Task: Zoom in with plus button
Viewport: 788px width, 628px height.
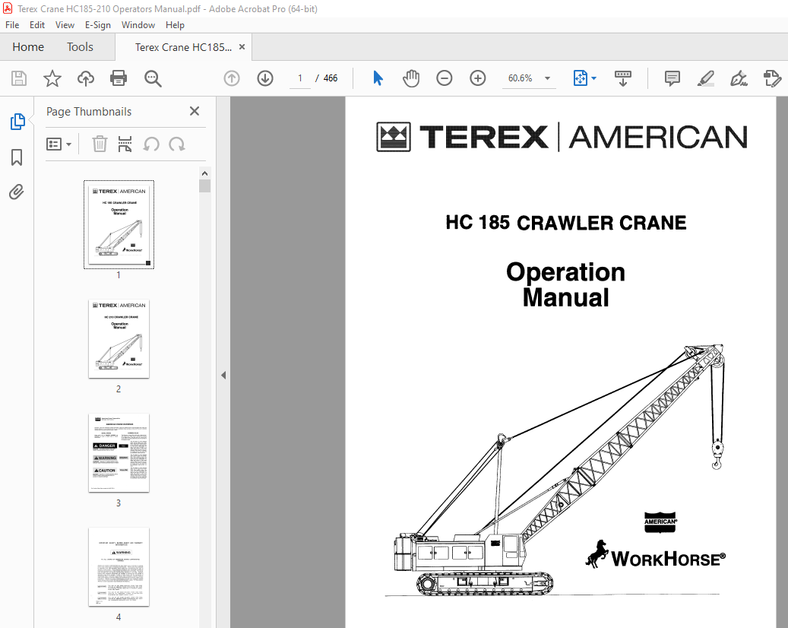Action: coord(478,78)
